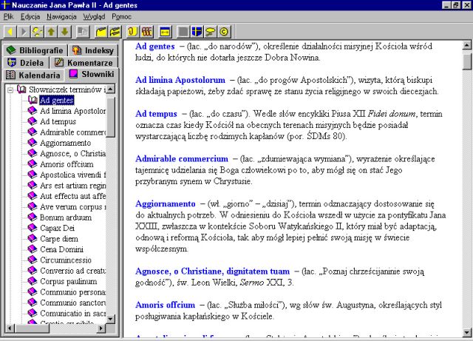Click the gray square toolbar icon
The width and height of the screenshot is (473, 341).
pos(183,31)
